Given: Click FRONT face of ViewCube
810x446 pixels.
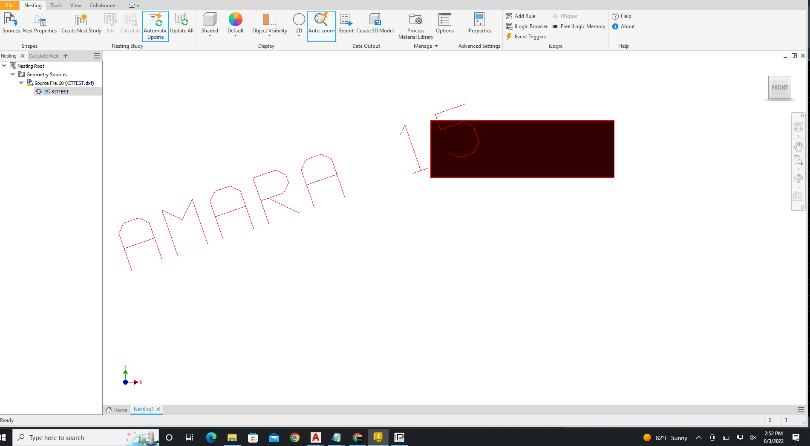Looking at the screenshot, I should coord(779,87).
